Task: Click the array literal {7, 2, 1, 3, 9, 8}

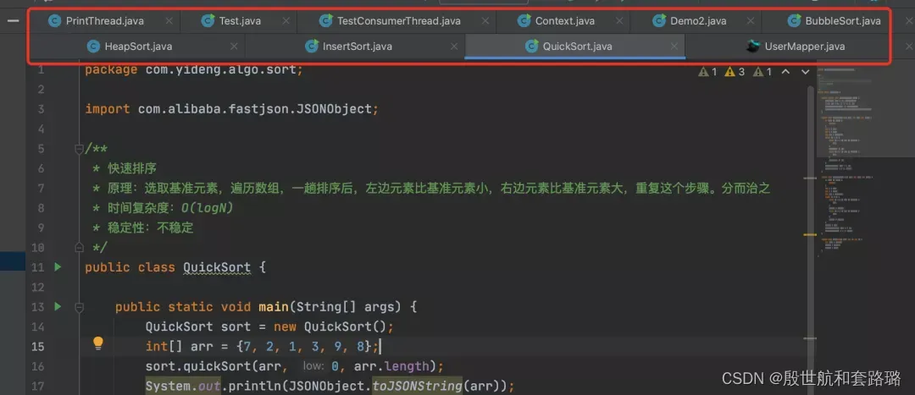Action: pyautogui.click(x=303, y=347)
